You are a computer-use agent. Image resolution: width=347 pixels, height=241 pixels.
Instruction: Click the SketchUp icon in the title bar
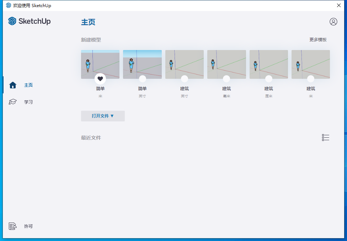click(x=9, y=5)
